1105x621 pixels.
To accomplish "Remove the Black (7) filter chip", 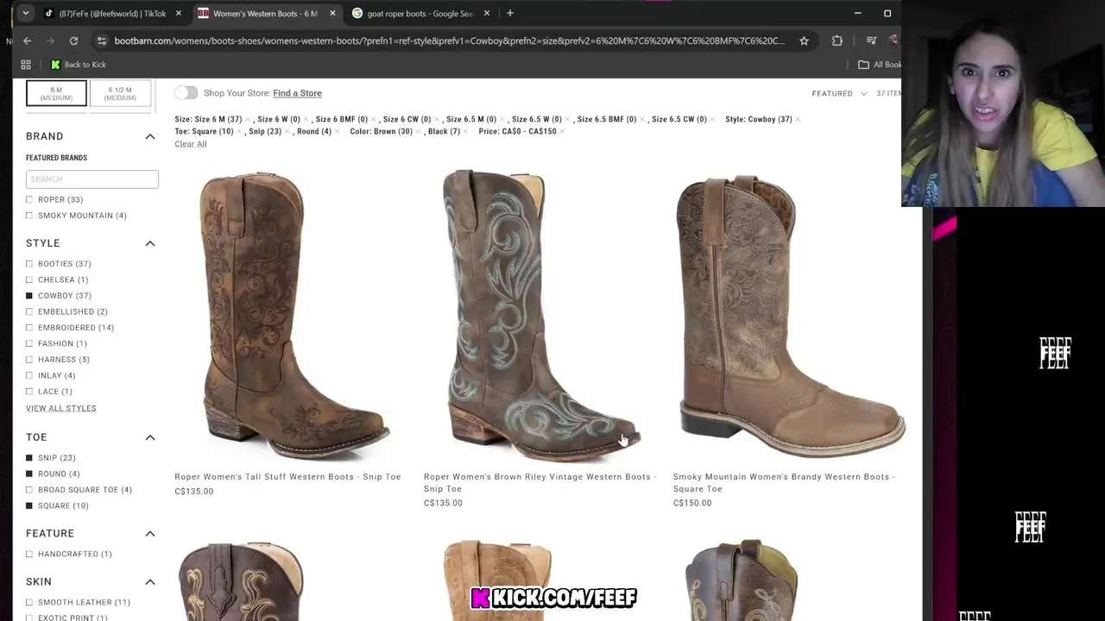I will coord(466,132).
